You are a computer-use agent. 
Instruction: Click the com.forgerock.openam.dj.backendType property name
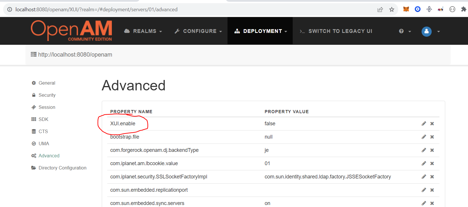pos(154,150)
